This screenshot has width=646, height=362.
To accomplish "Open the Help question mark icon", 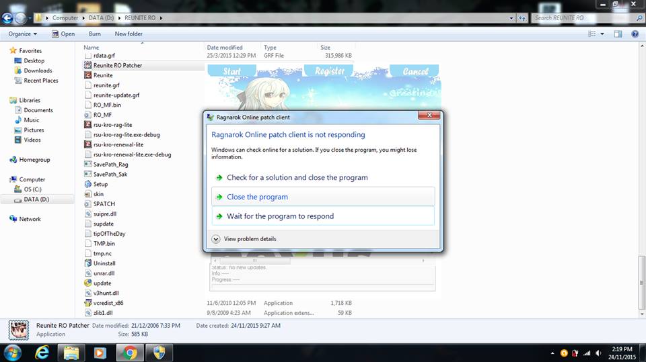I will [635, 34].
